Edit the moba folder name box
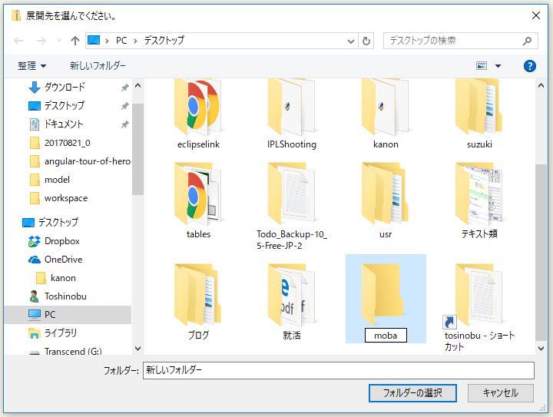This screenshot has width=553, height=417. point(386,336)
